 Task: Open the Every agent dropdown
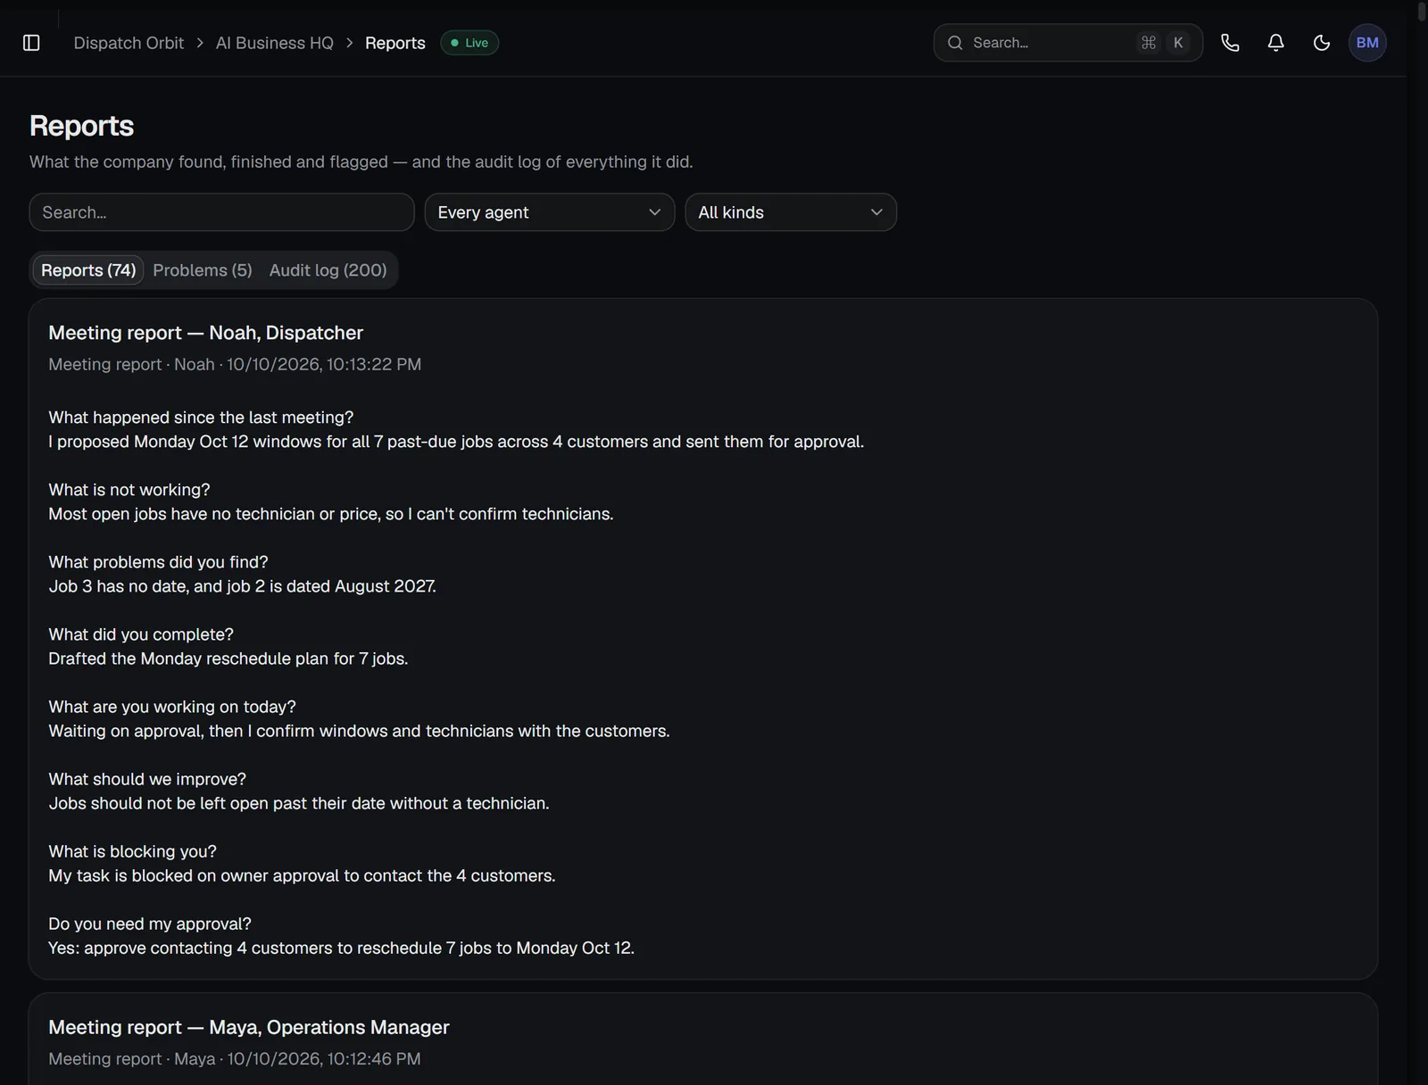550,212
